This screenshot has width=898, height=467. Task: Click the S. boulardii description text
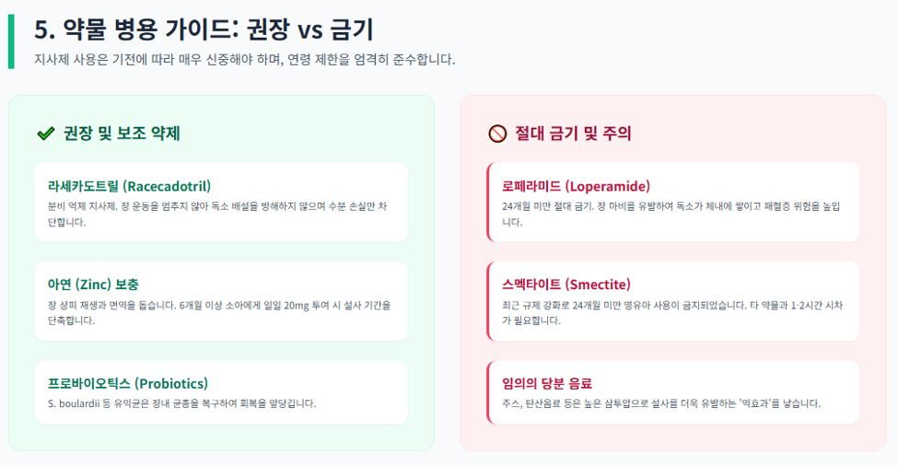click(181, 404)
